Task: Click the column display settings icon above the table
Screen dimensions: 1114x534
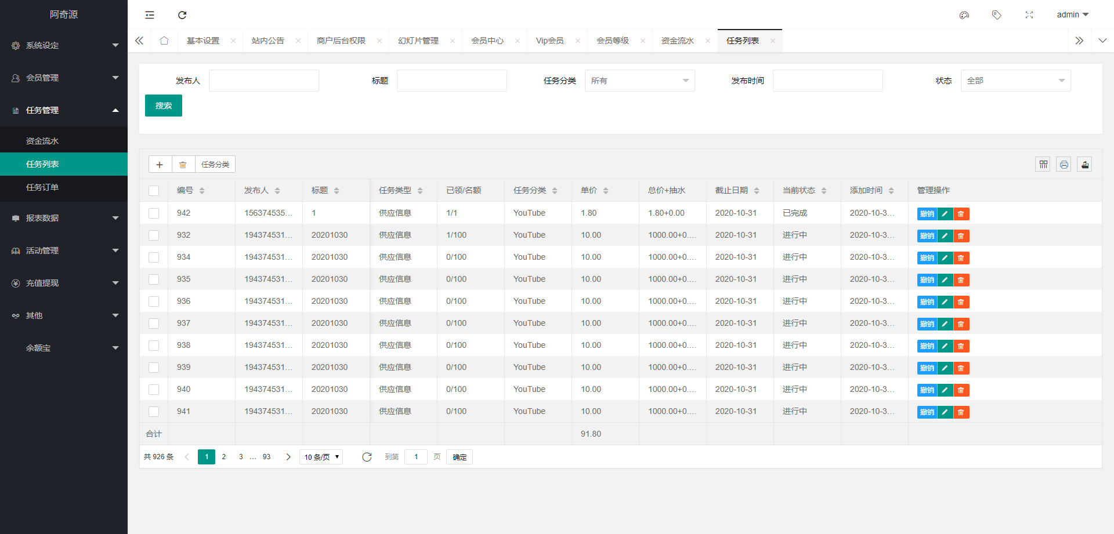Action: point(1043,164)
